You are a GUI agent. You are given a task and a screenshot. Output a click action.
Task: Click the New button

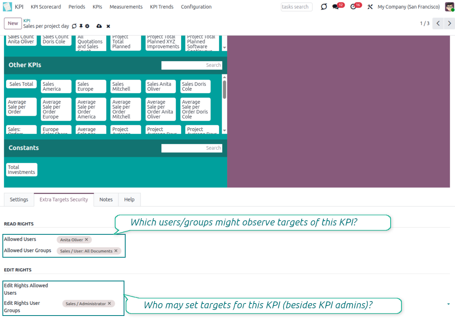click(x=13, y=23)
